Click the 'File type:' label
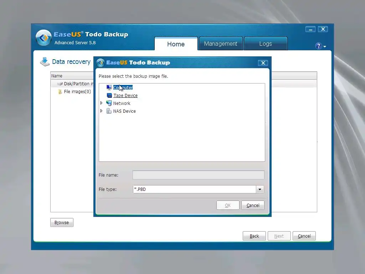 tap(108, 189)
